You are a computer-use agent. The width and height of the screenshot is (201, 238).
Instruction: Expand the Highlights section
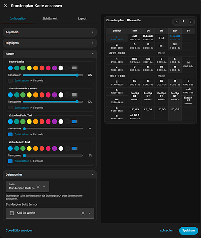pos(50,43)
